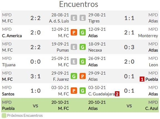Click the green G badge beside the Necaxa 18-09-21 match
The width and height of the screenshot is (160, 119).
tap(83, 47)
